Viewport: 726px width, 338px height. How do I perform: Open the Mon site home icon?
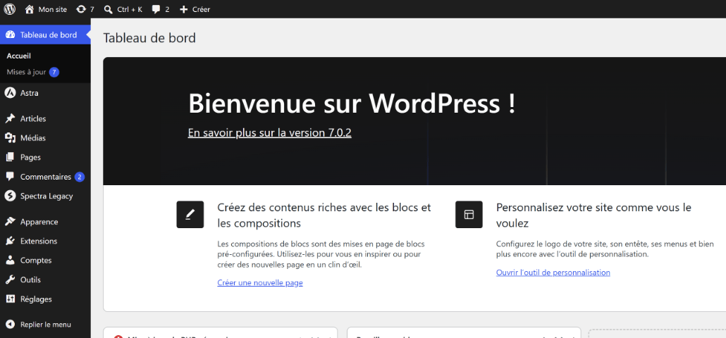(30, 9)
